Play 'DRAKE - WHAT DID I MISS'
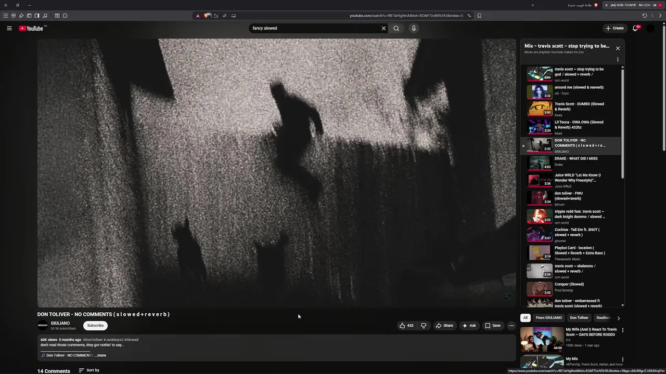The image size is (666, 374). 570,163
